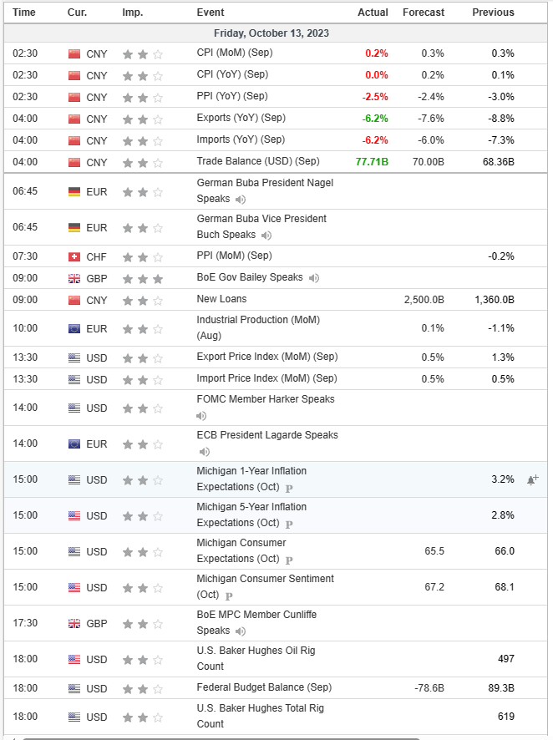Click alert bell icon on Michigan 1-Year row
Image resolution: width=553 pixels, height=740 pixels.
click(x=531, y=480)
